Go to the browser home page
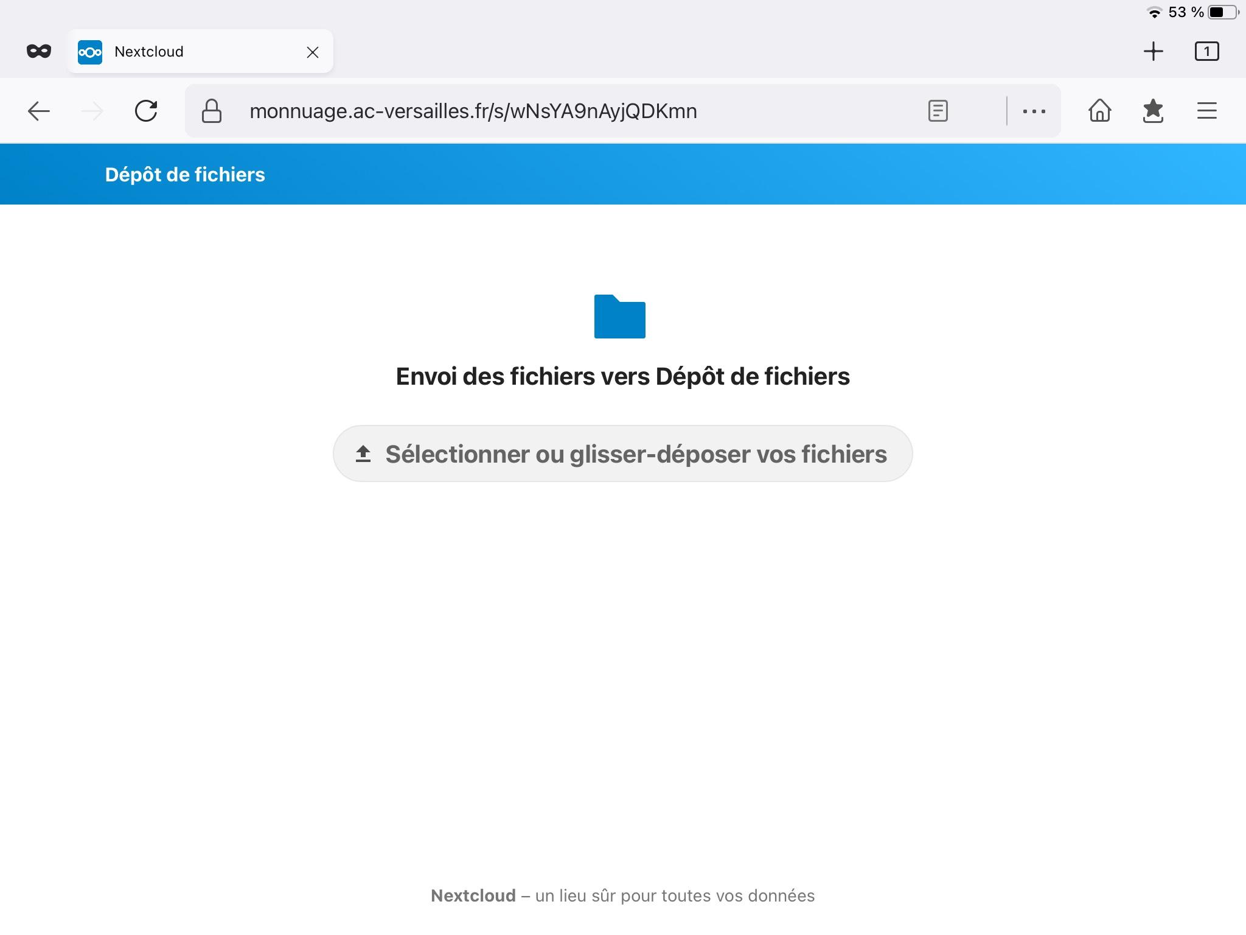The height and width of the screenshot is (935, 1246). (1099, 111)
